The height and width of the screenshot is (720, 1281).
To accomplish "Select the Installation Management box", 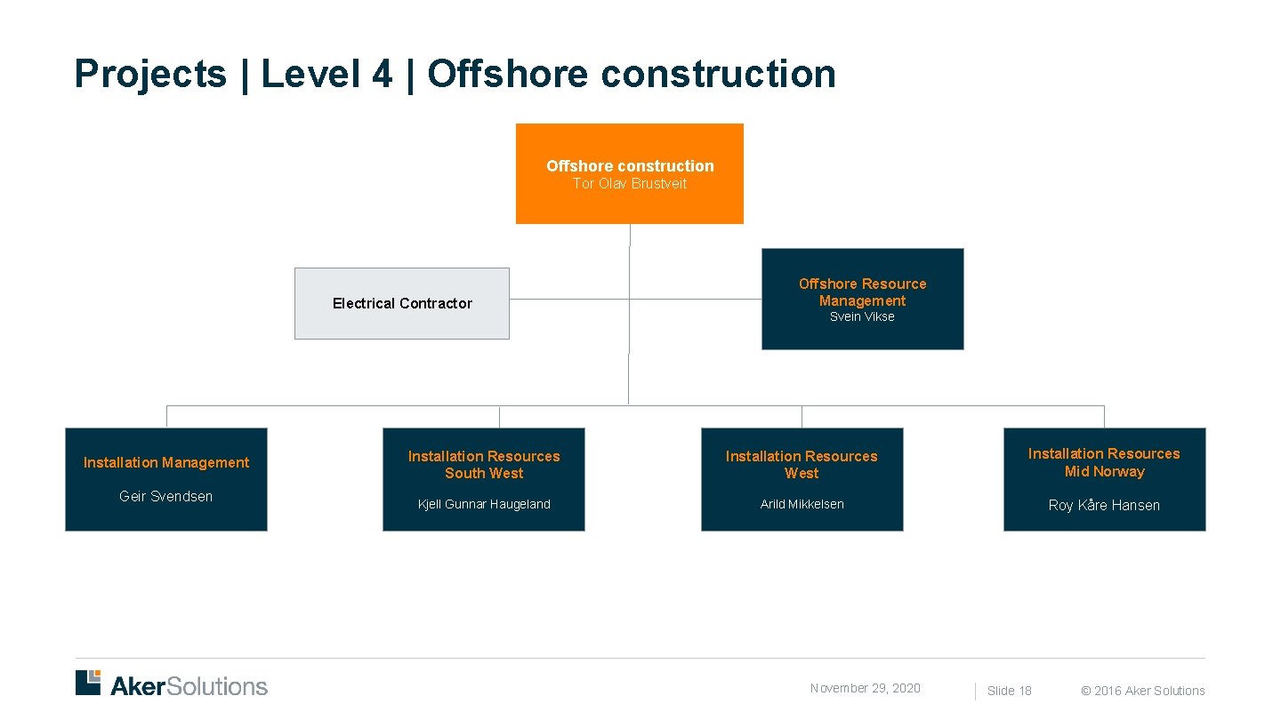I will click(x=165, y=478).
